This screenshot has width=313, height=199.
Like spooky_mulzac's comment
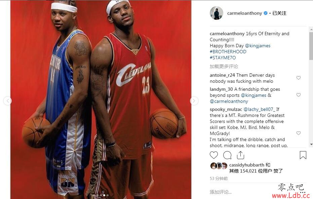pos(299,133)
